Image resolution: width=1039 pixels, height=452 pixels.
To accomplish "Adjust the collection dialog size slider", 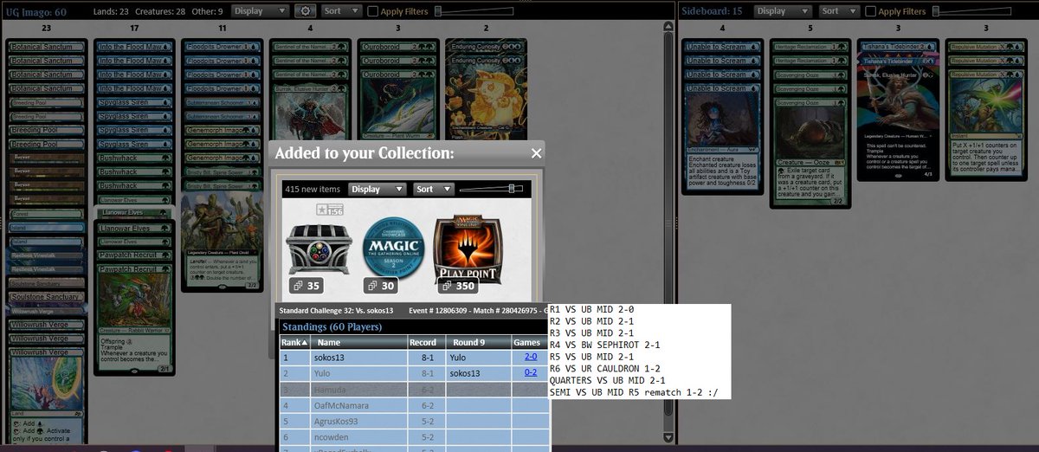I will point(492,189).
